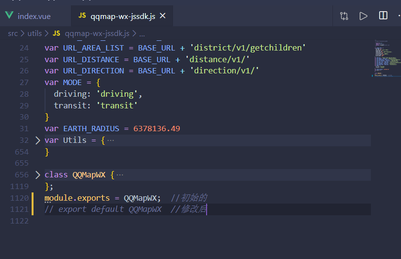Click the 'direction/v1/' string
This screenshot has height=259, width=401.
pyautogui.click(x=224, y=70)
